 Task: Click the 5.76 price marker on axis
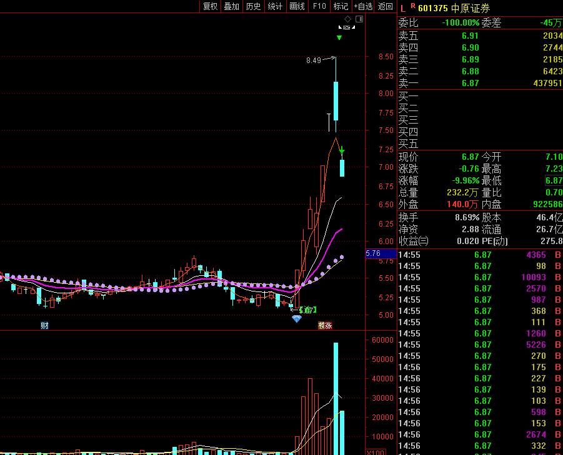point(374,253)
